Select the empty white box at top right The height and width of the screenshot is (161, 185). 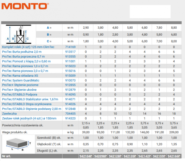click(150, 11)
